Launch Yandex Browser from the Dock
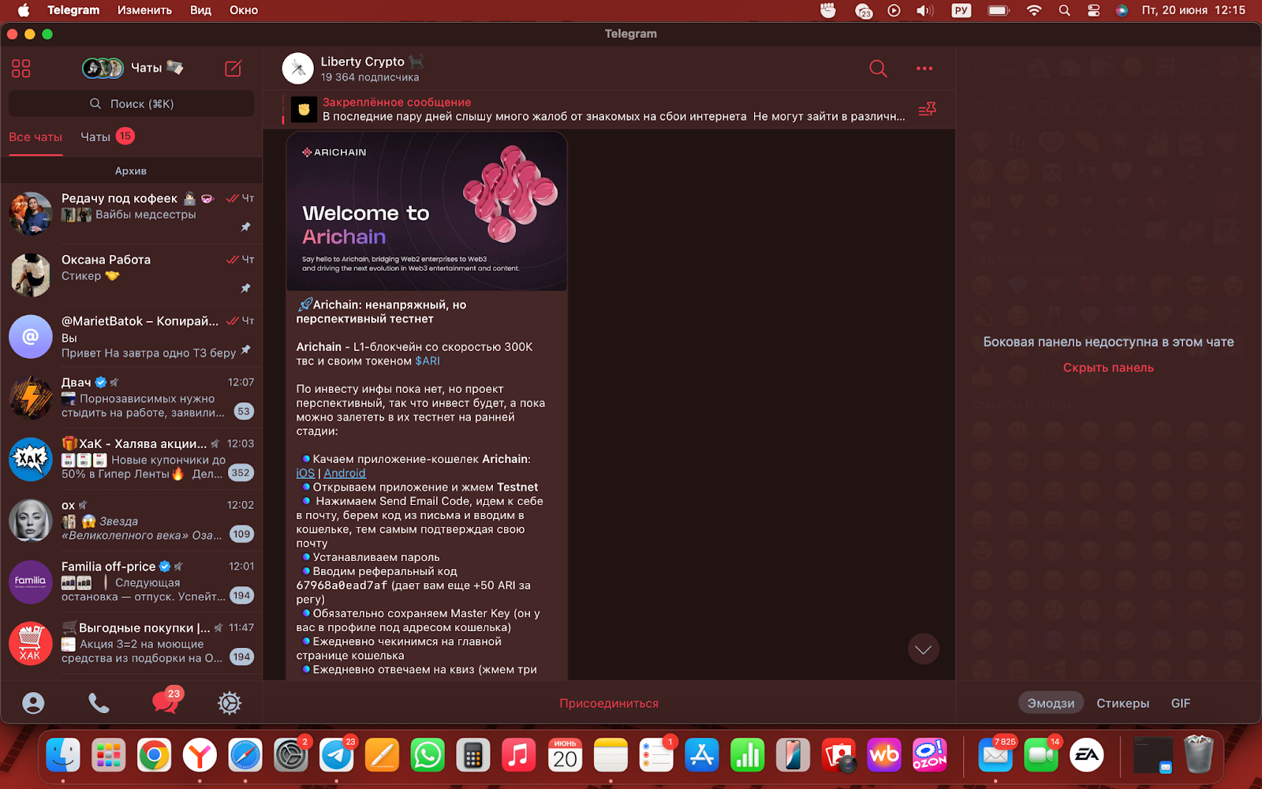 200,756
